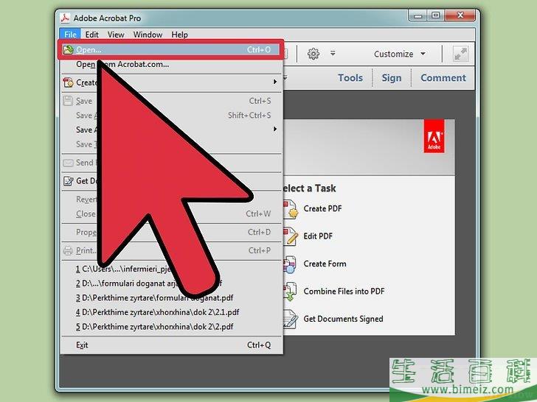Open the Window menu
The width and height of the screenshot is (537, 402).
148,35
